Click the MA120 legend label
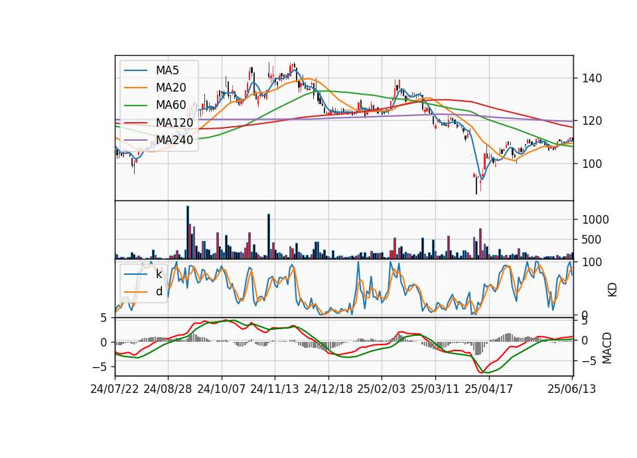This screenshot has height=458, width=637. pyautogui.click(x=175, y=123)
